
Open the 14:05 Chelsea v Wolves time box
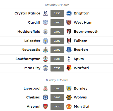click(x=57, y=97)
